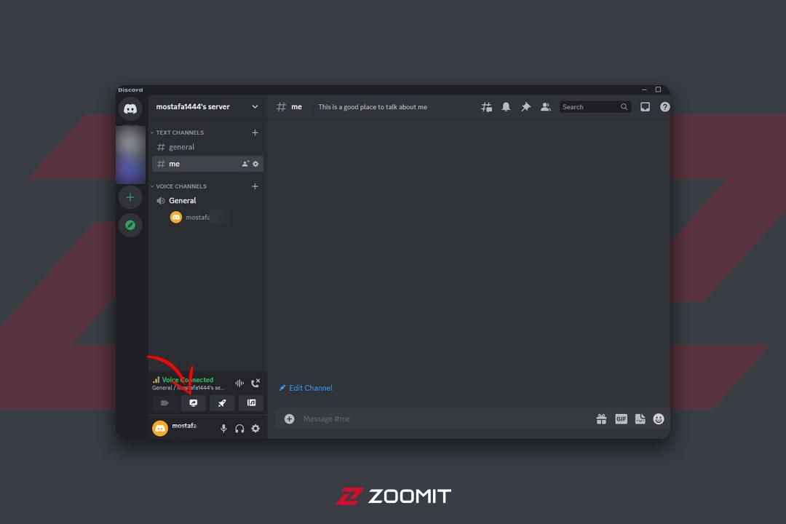This screenshot has width=786, height=524.
Task: Click the mostafa user avatar at bottom
Action: coord(160,428)
